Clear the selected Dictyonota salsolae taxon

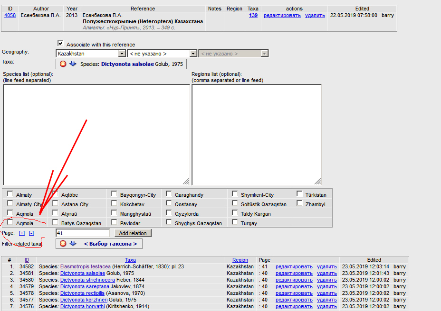pyautogui.click(x=63, y=64)
